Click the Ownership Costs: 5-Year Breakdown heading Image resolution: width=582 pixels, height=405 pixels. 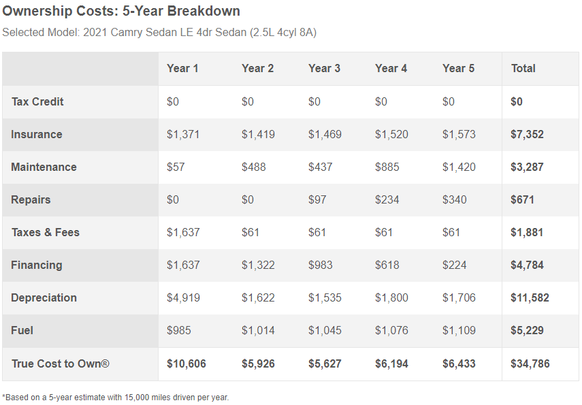[121, 12]
